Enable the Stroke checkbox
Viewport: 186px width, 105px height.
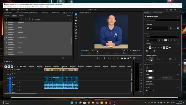click(147, 78)
